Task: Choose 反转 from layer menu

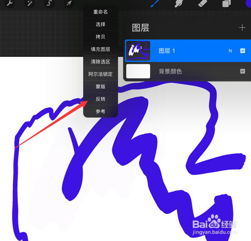Action: tap(101, 99)
